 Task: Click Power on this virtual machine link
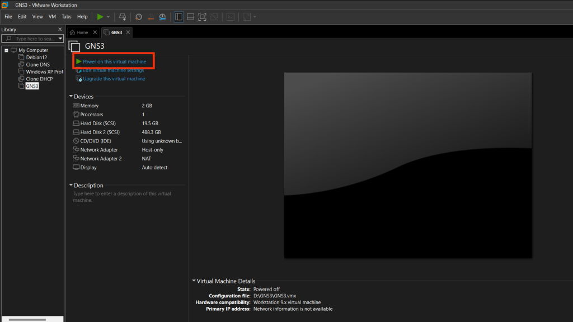114,61
